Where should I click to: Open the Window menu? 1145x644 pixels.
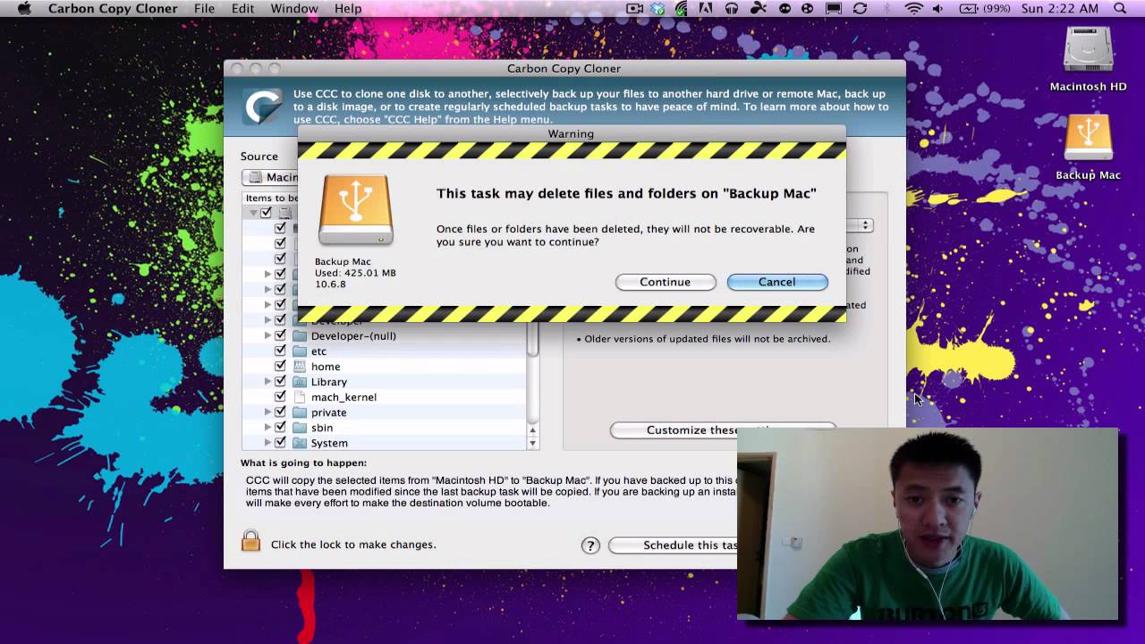pos(294,9)
